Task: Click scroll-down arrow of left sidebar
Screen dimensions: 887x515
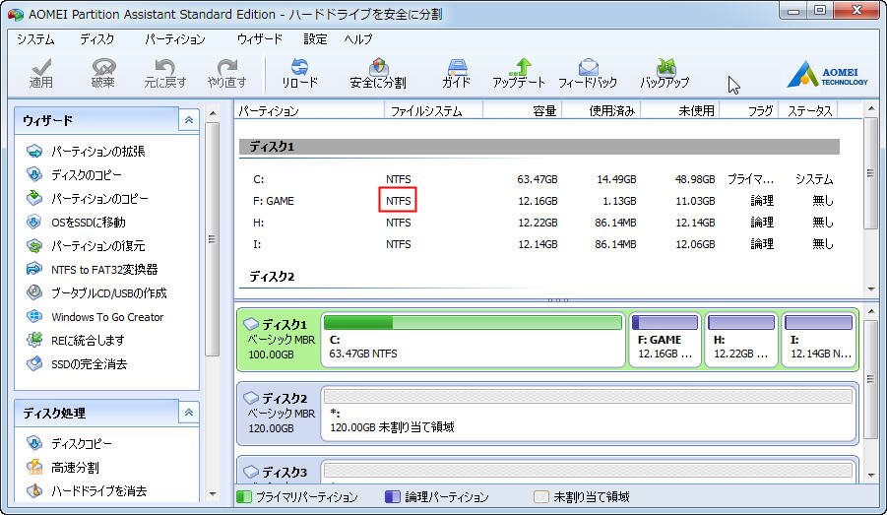Action: [x=212, y=494]
